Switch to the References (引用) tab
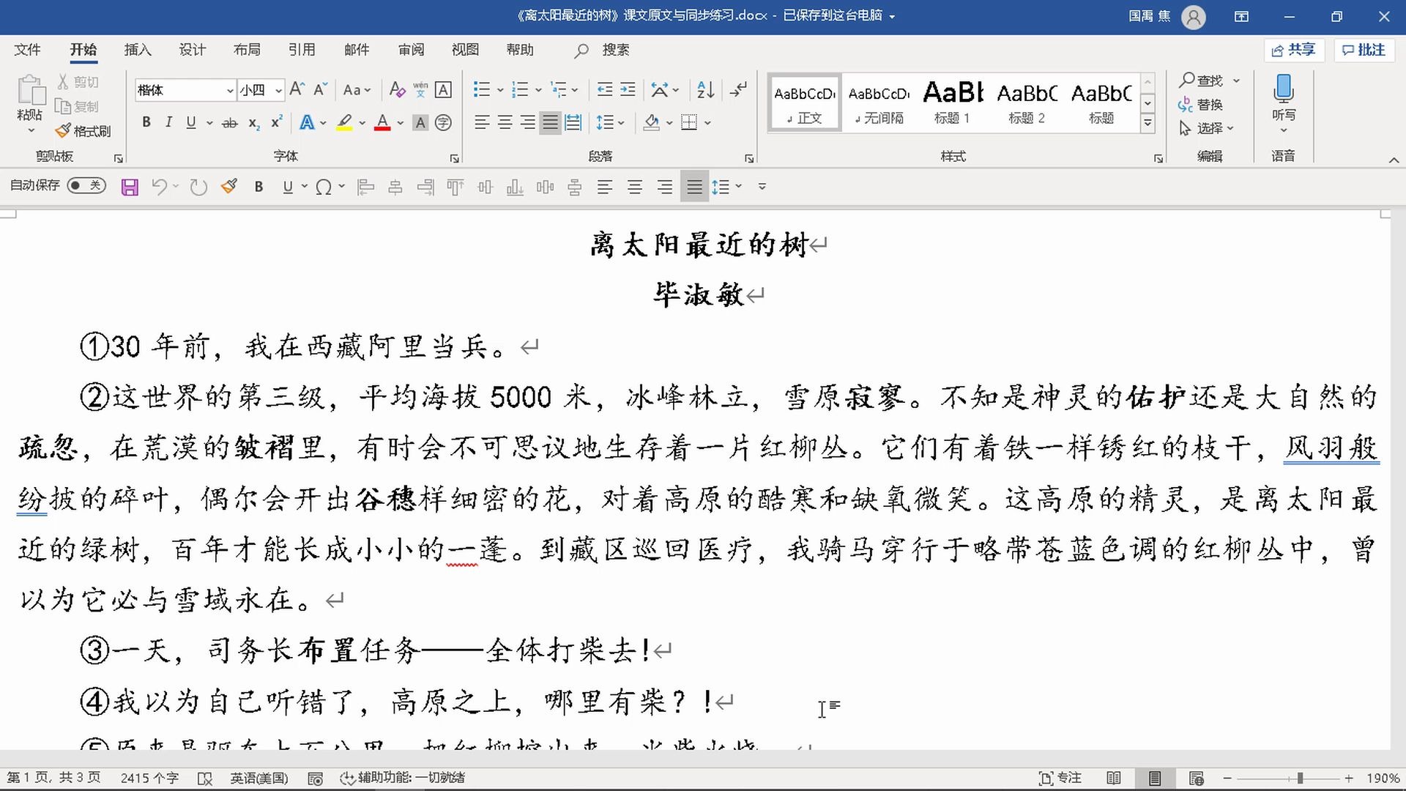The width and height of the screenshot is (1406, 791). click(x=302, y=50)
